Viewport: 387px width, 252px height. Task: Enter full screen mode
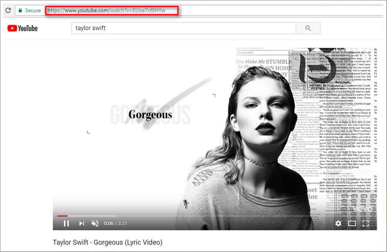[365, 223]
